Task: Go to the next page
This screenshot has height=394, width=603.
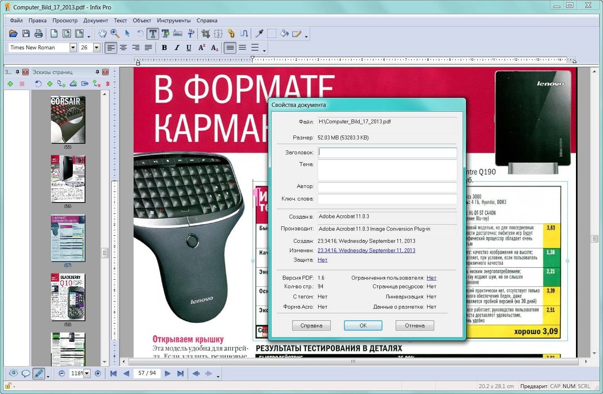Action: click(168, 374)
